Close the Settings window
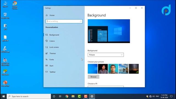This screenshot has width=176, height=99. (x=142, y=8)
